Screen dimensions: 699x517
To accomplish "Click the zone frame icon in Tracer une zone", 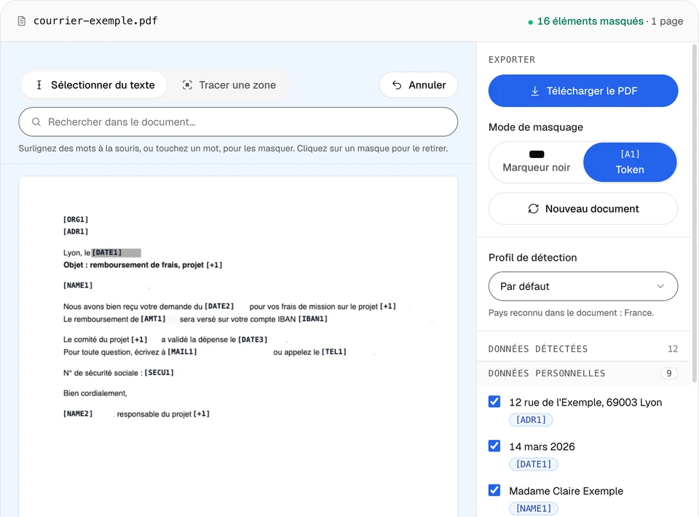I will tap(187, 84).
